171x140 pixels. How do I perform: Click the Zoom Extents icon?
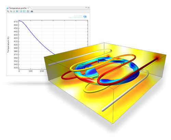pos(17,11)
